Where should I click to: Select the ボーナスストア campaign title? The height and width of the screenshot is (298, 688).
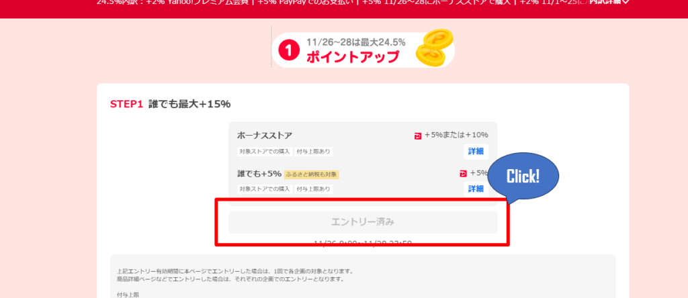click(x=265, y=136)
